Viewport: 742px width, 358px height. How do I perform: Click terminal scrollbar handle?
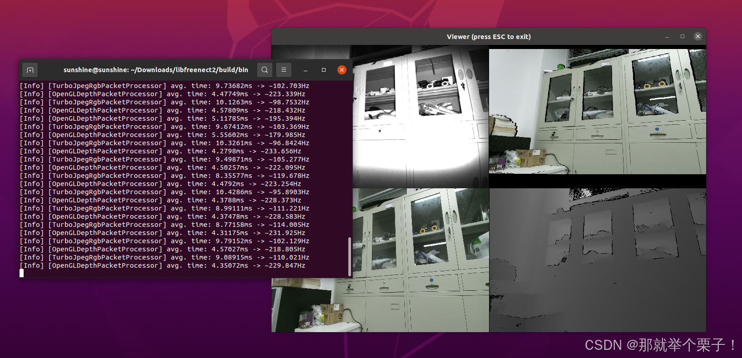[x=350, y=256]
